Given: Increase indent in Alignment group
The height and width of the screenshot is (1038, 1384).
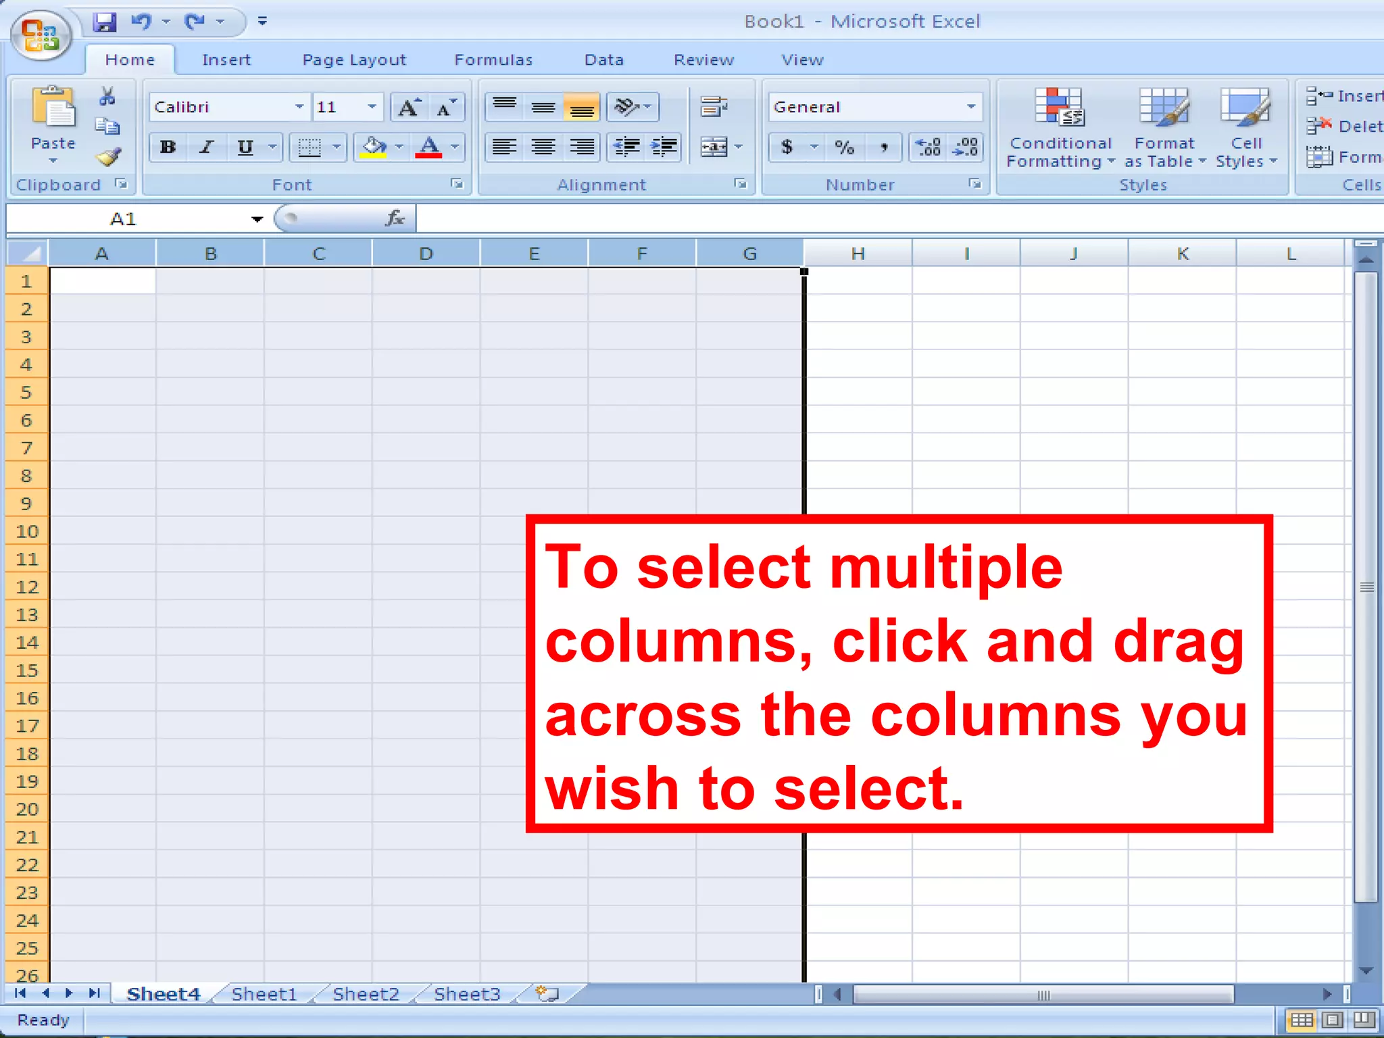Looking at the screenshot, I should [x=664, y=147].
